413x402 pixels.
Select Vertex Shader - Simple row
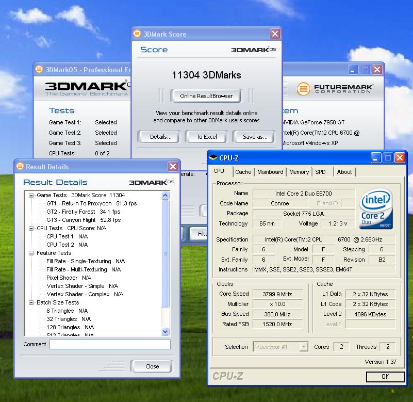click(82, 286)
